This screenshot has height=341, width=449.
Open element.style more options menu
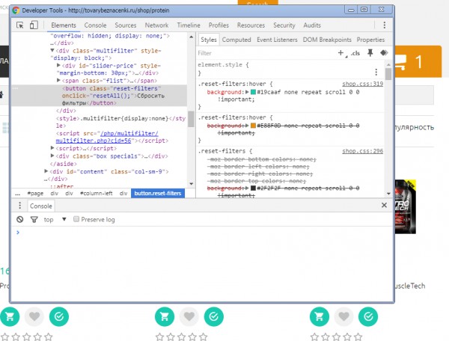pos(376,72)
